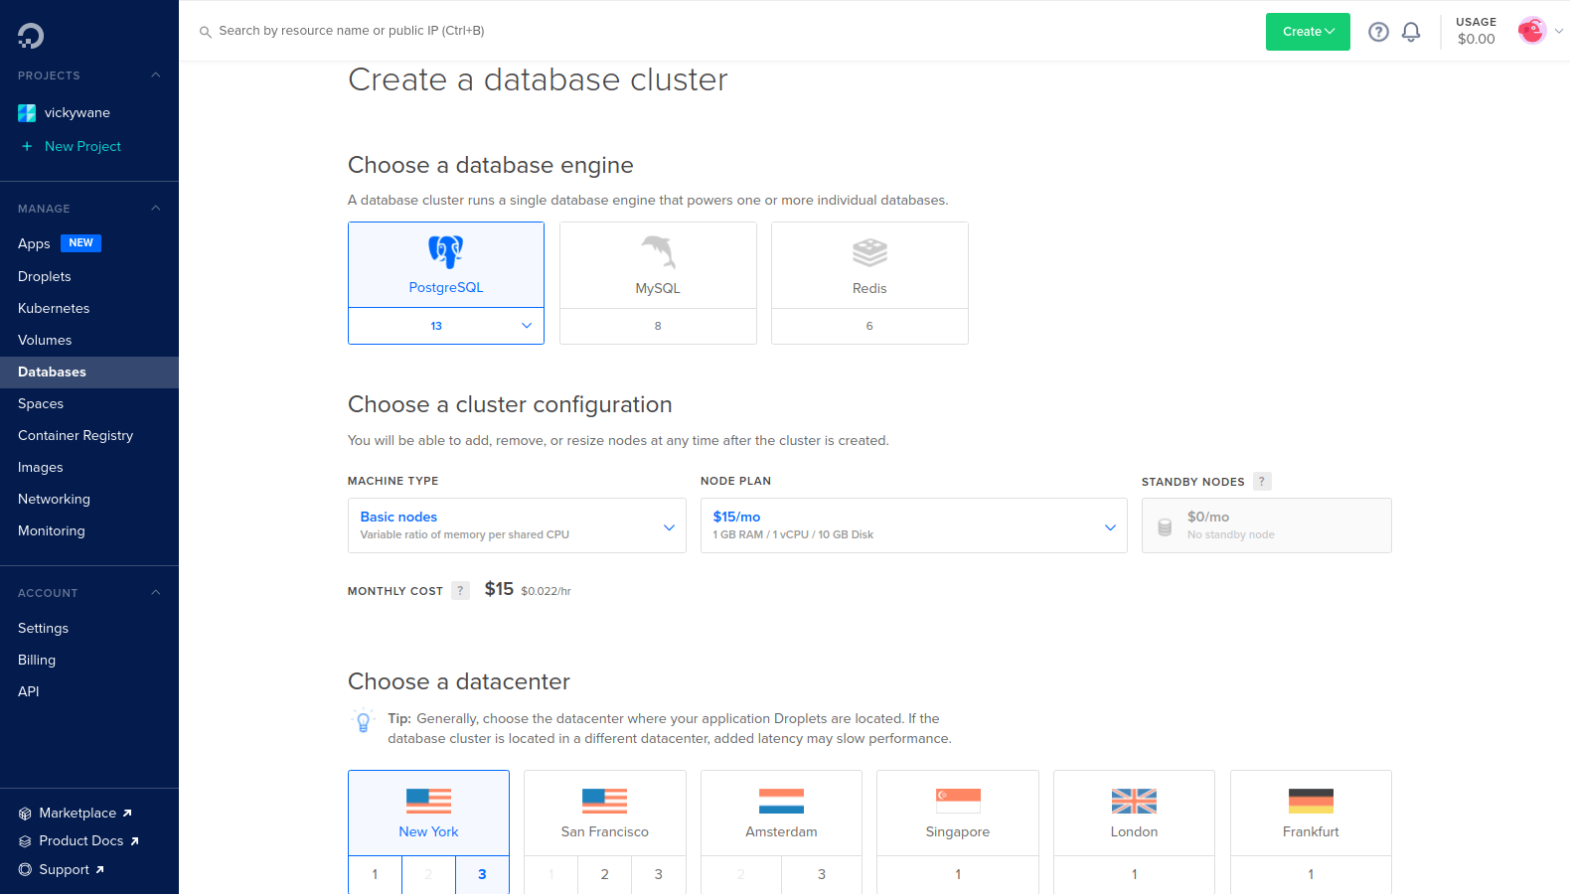Select the MySQL version 8 cell
1570x894 pixels.
(x=658, y=326)
